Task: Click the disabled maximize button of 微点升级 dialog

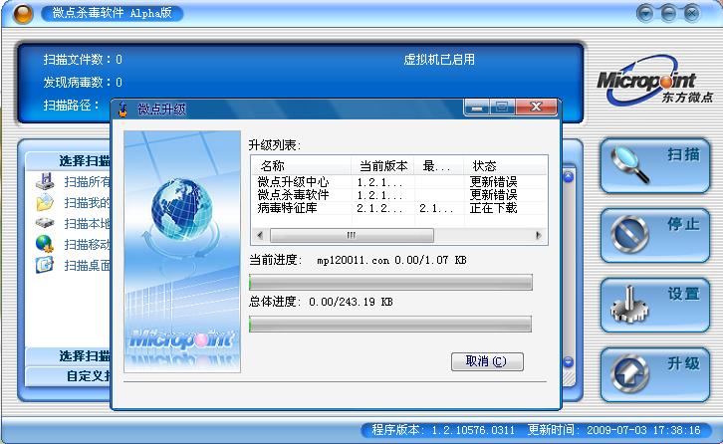Action: pos(502,108)
